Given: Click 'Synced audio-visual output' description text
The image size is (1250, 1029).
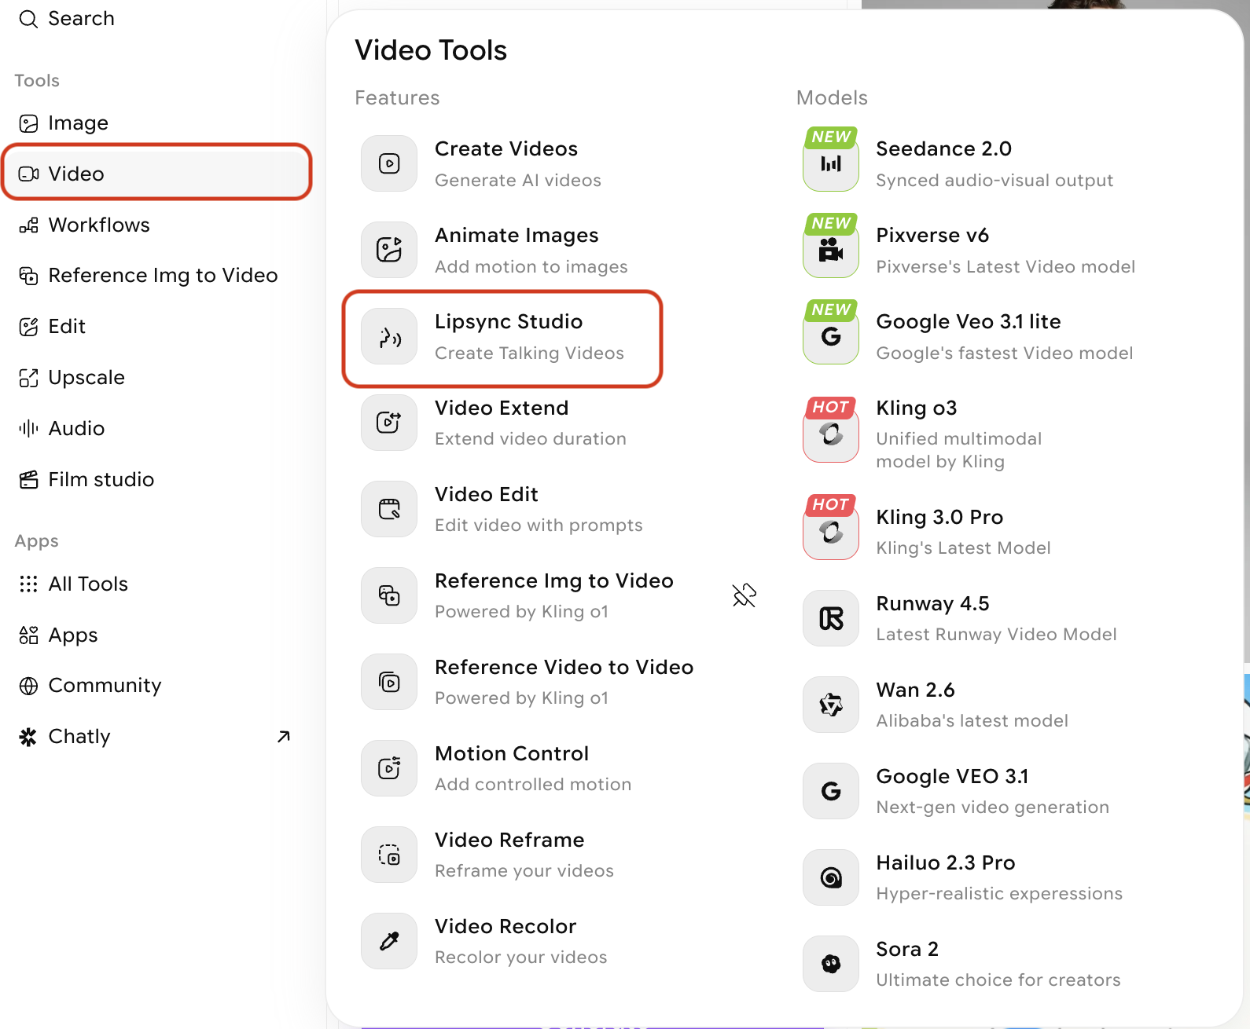Looking at the screenshot, I should [x=994, y=181].
